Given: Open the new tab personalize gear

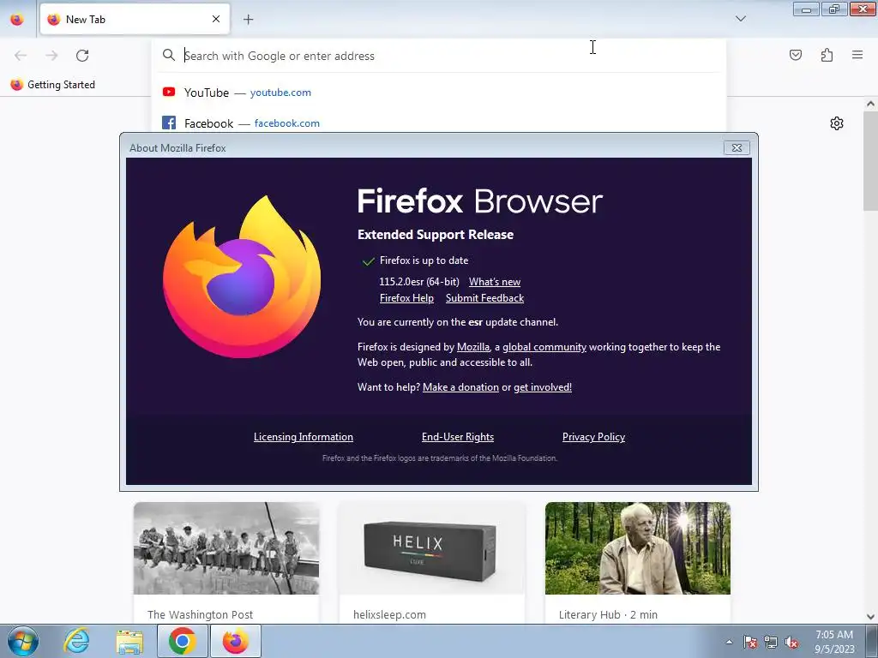Looking at the screenshot, I should 837,123.
